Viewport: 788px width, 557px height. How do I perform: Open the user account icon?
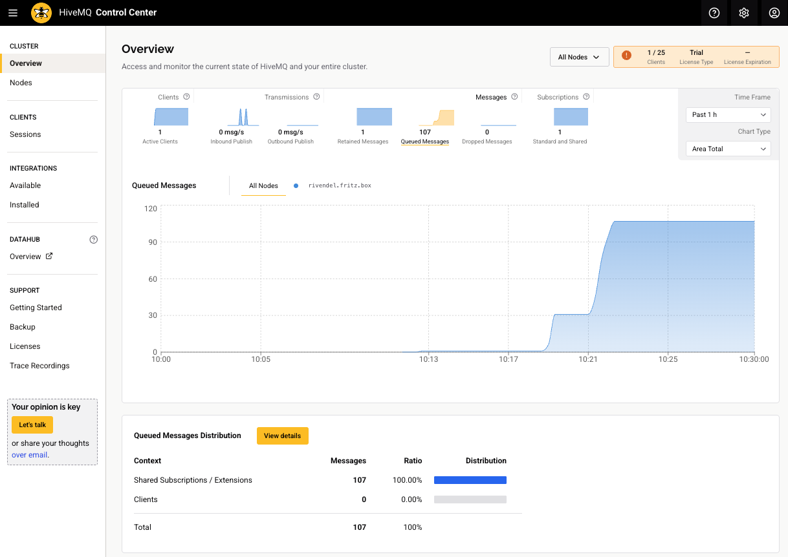(774, 13)
